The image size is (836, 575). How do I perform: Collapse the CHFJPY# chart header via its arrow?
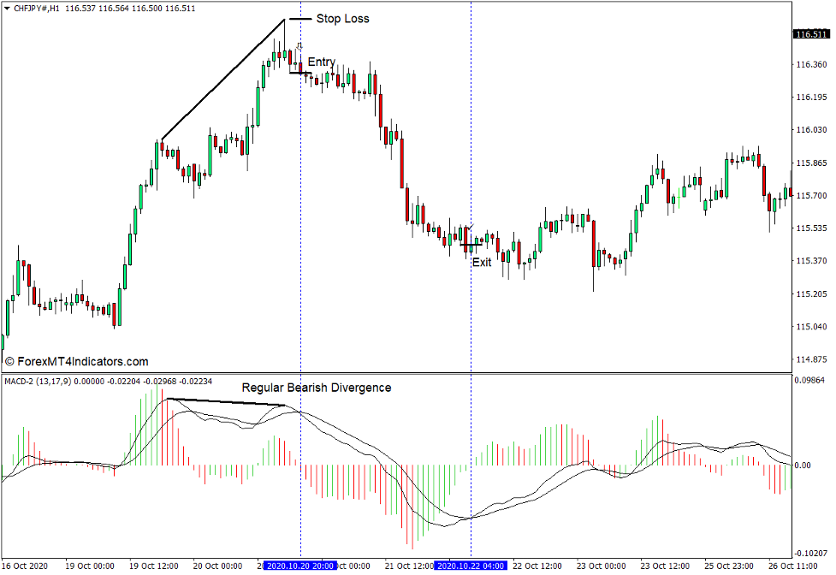pos(8,7)
